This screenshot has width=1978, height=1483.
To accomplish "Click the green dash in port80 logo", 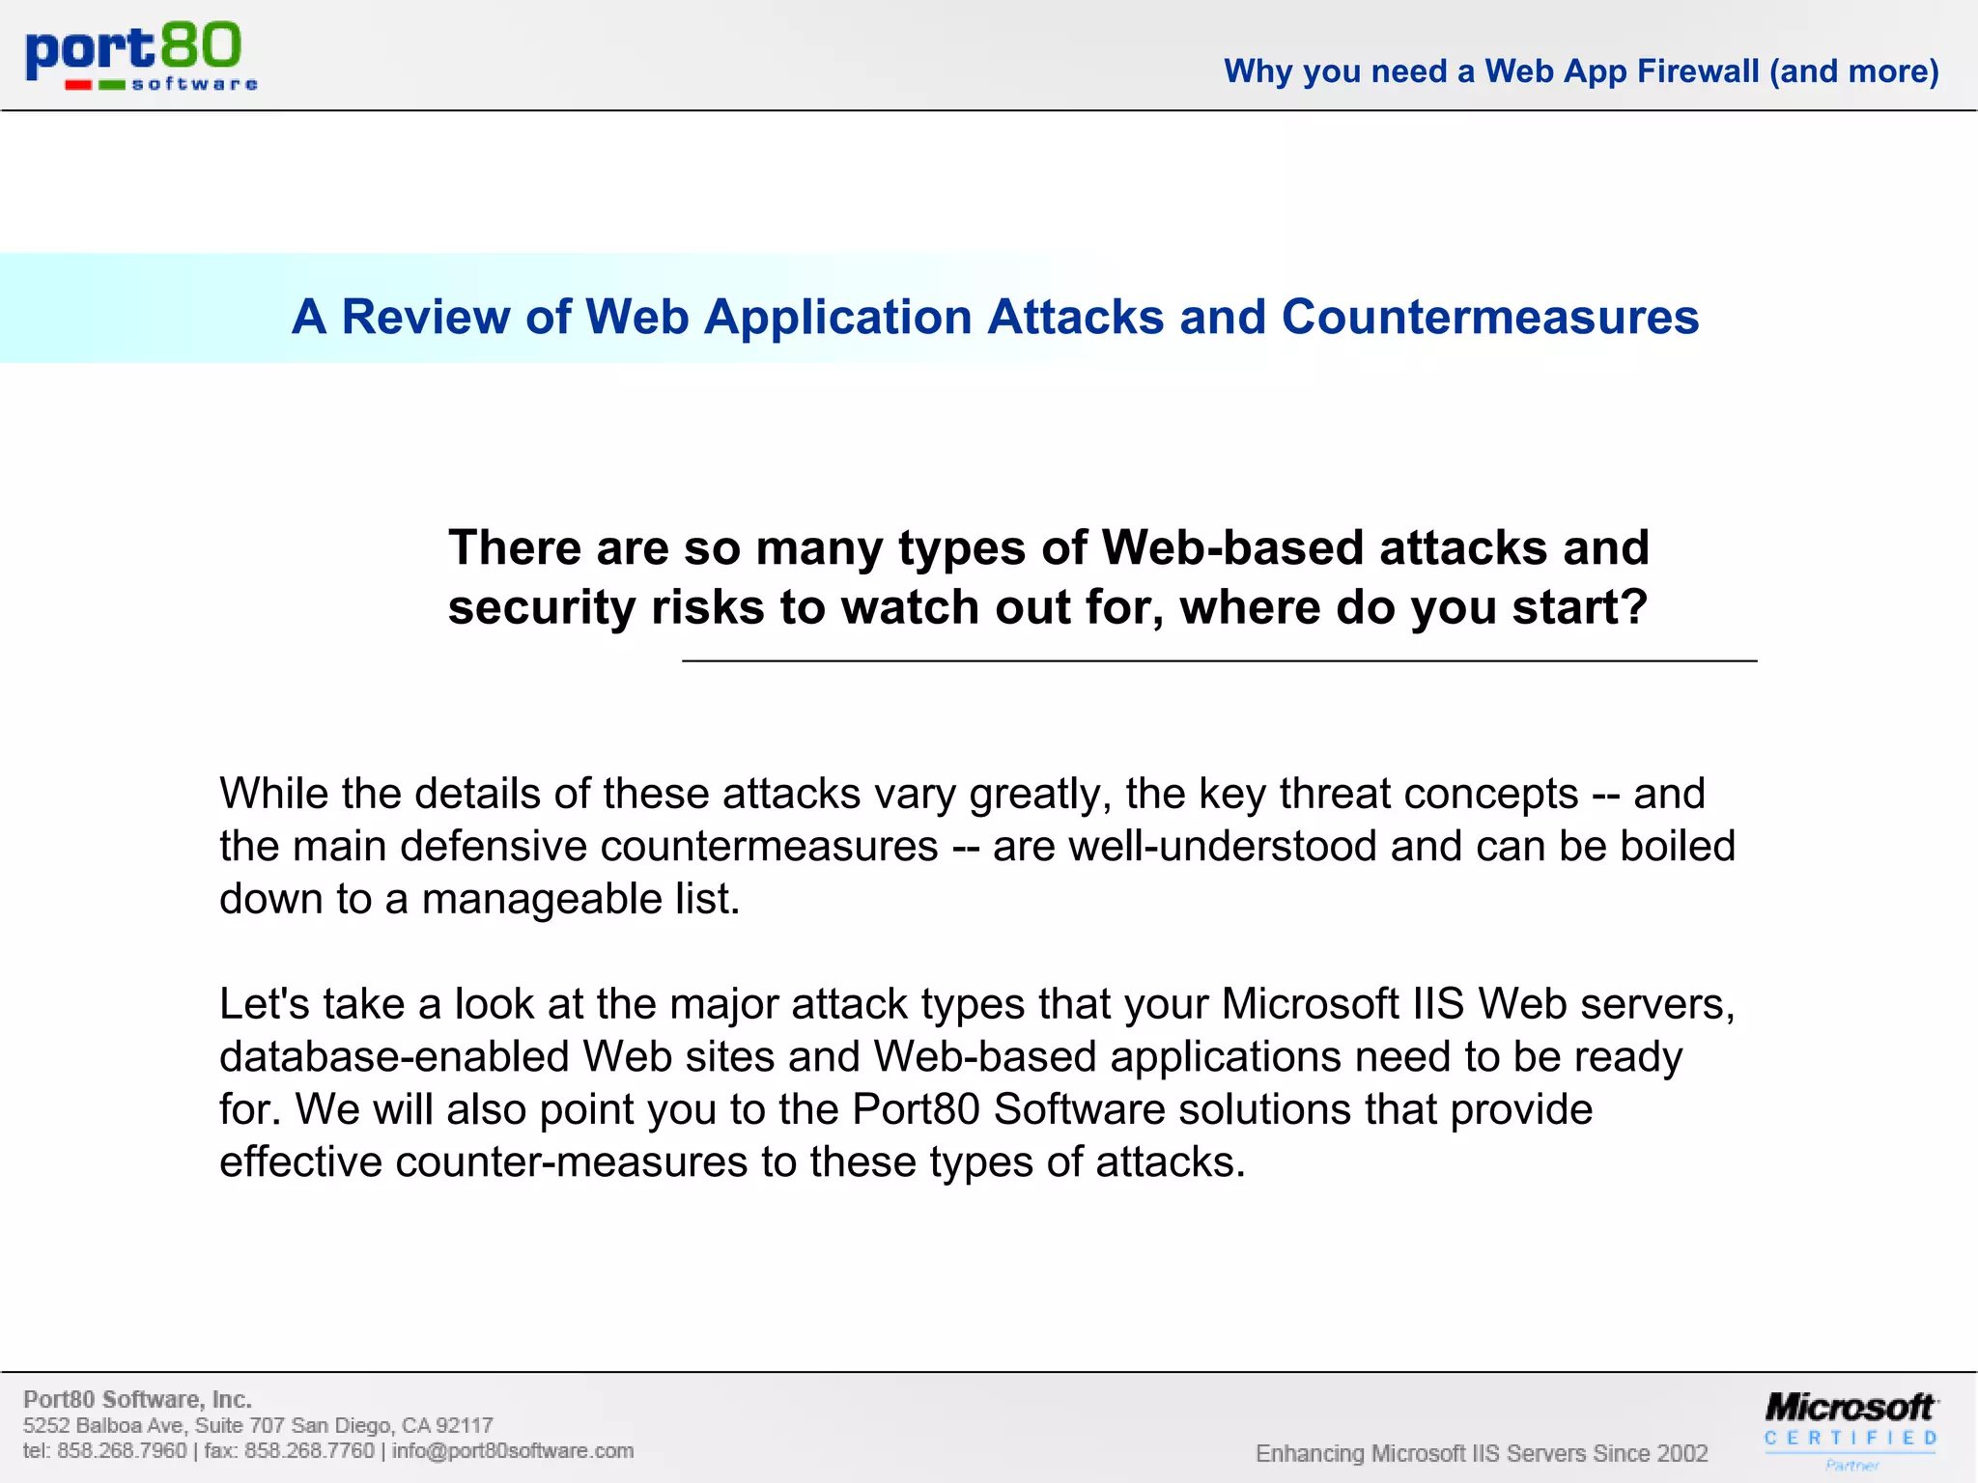I will (x=112, y=85).
